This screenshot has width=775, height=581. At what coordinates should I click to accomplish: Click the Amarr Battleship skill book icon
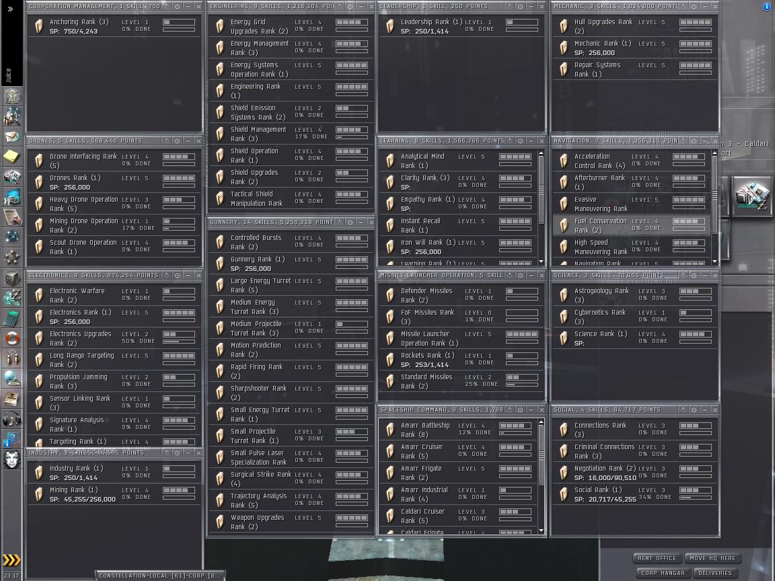(390, 430)
